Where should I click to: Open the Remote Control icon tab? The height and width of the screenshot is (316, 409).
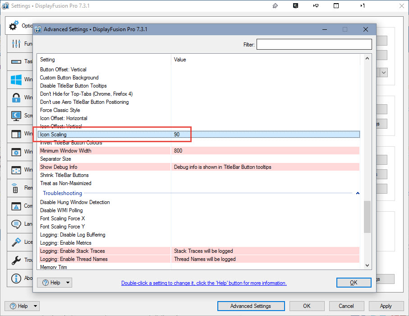point(15,188)
